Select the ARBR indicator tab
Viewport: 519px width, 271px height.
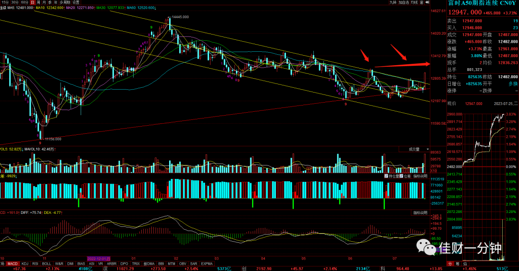pos(111,264)
